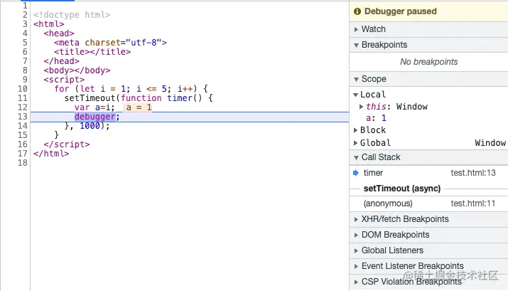
Task: Select the timer call stack frame
Action: (428, 173)
